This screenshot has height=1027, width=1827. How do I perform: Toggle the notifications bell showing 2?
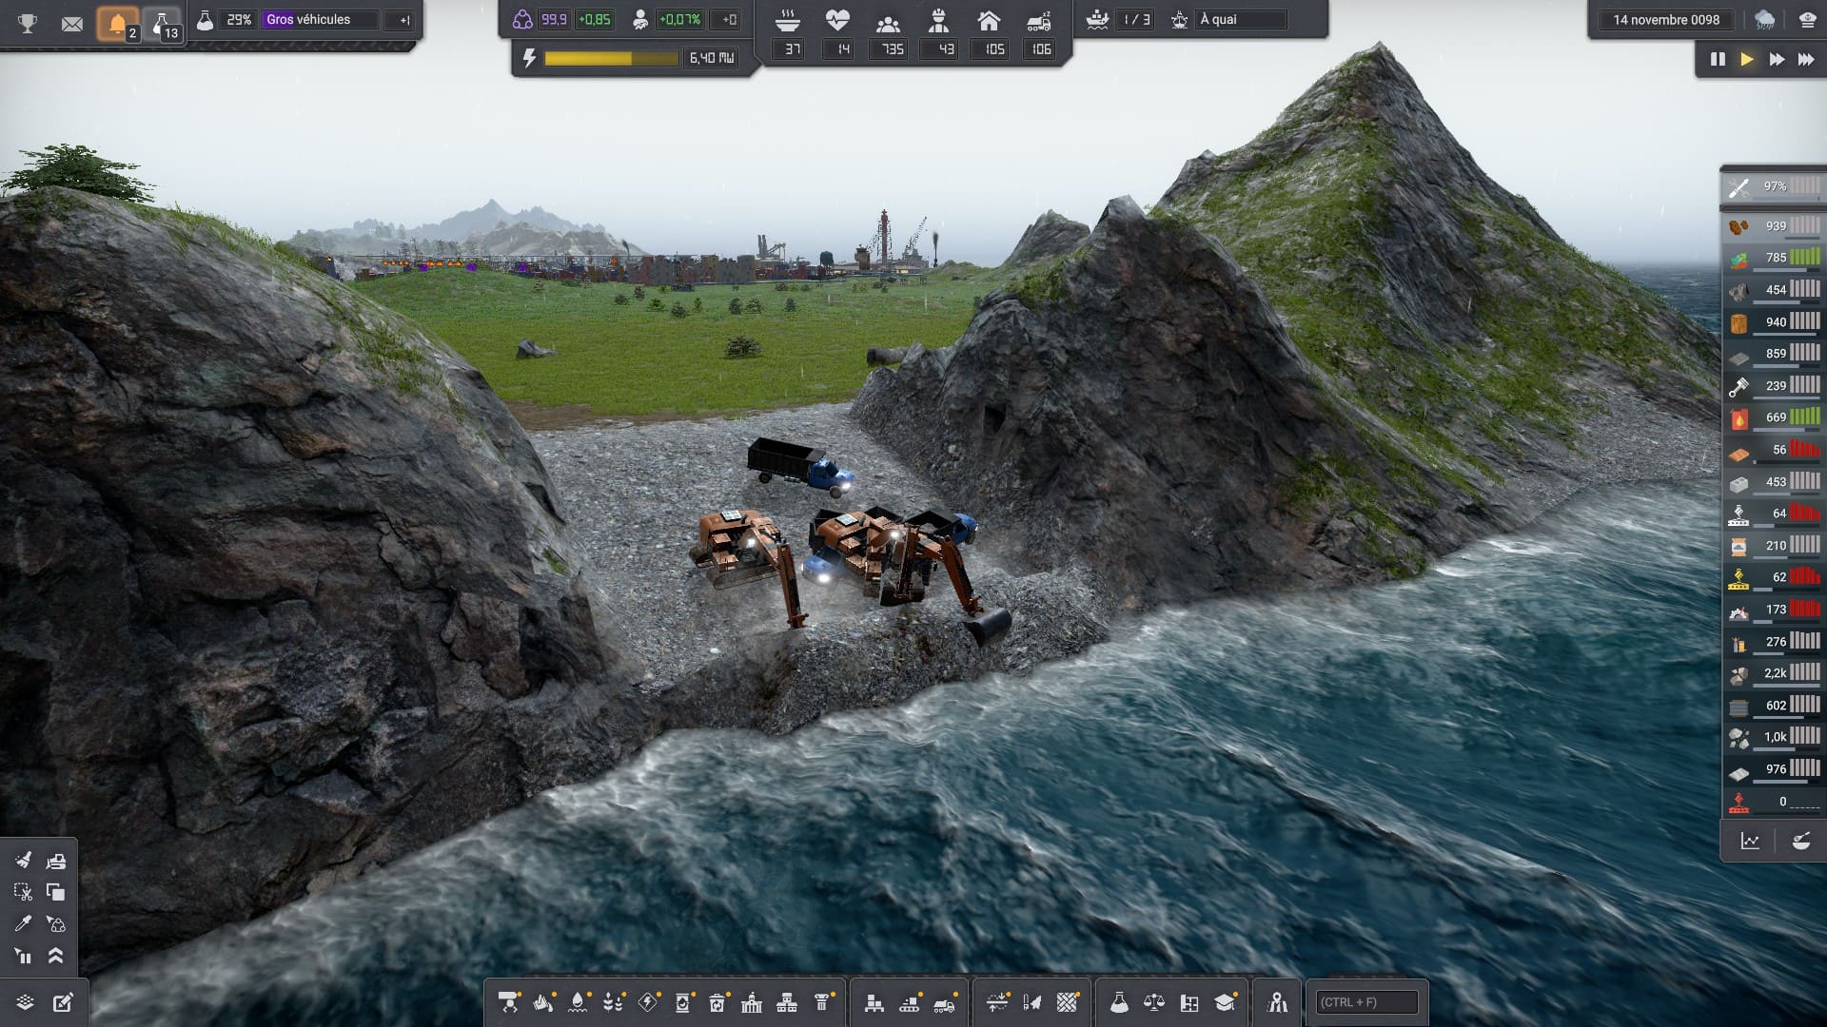coord(118,24)
